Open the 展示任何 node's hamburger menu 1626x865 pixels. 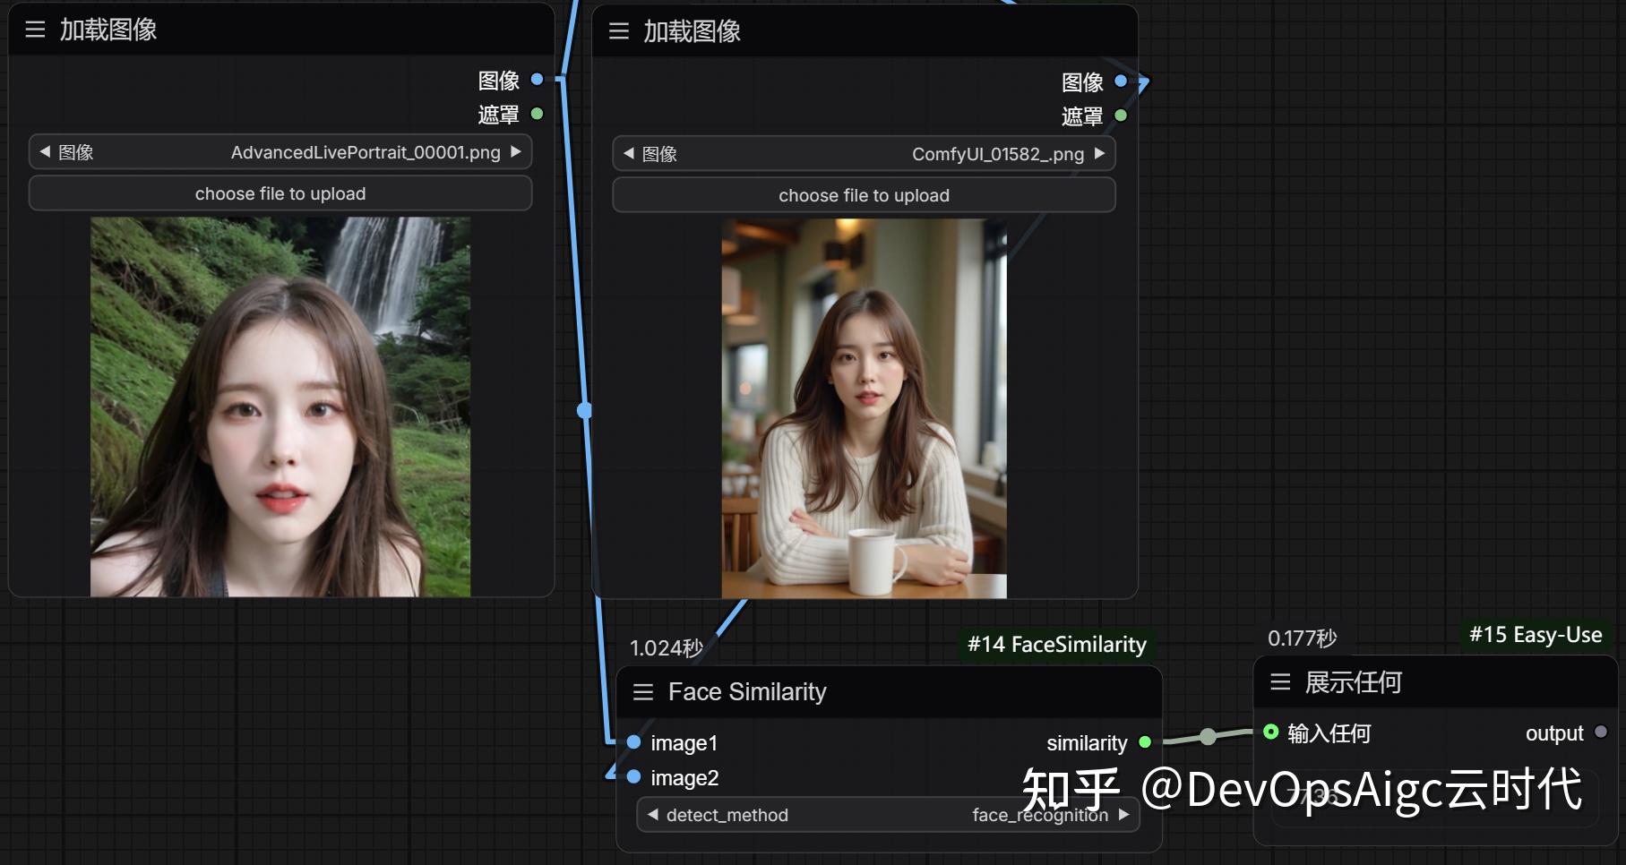click(x=1279, y=682)
